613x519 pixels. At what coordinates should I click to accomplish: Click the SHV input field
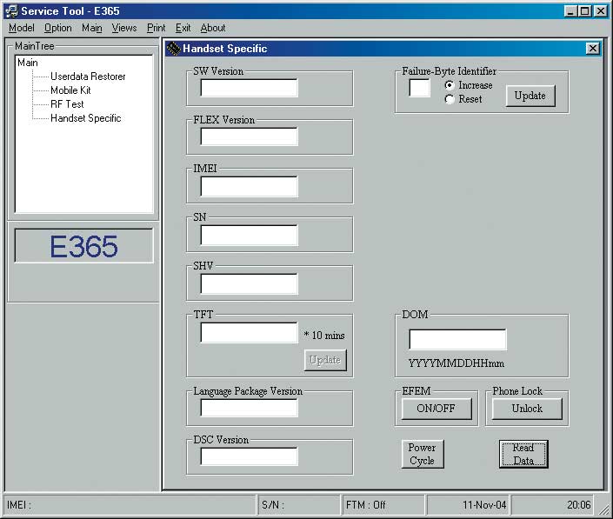point(249,283)
